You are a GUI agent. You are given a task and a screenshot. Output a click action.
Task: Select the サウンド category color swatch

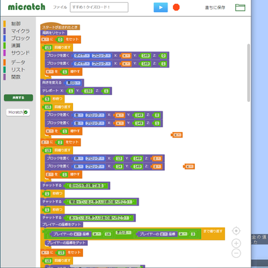coord(5,53)
